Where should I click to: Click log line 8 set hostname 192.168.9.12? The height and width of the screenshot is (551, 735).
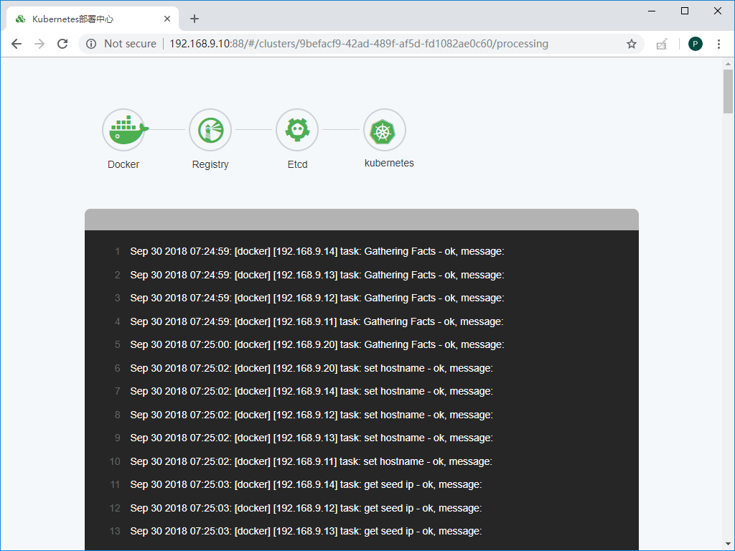point(312,415)
